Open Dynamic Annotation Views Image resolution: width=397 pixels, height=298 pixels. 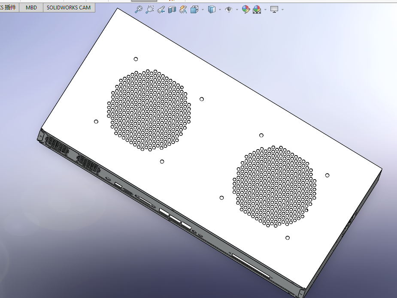[183, 9]
